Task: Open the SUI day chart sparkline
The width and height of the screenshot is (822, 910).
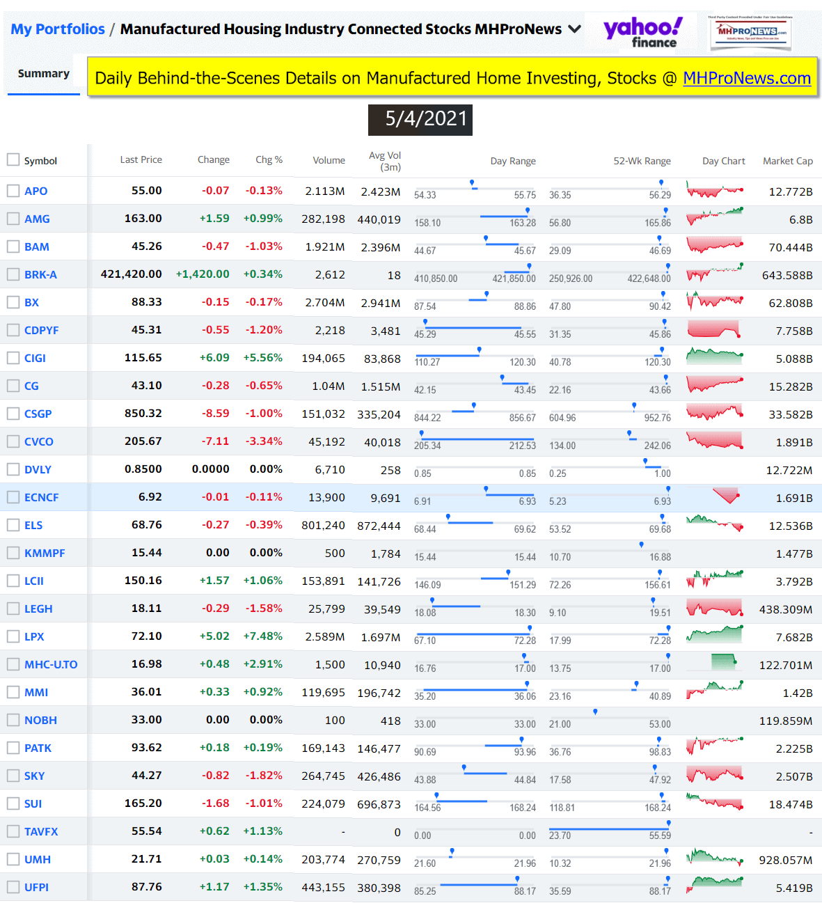Action: click(x=714, y=802)
